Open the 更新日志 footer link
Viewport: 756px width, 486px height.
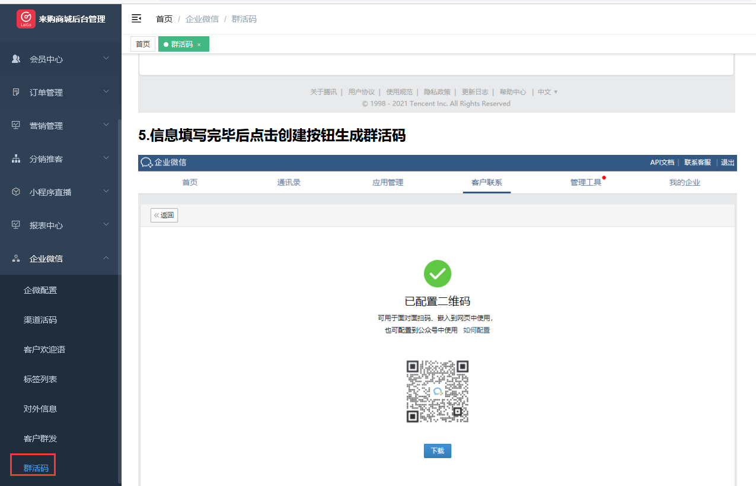point(475,92)
